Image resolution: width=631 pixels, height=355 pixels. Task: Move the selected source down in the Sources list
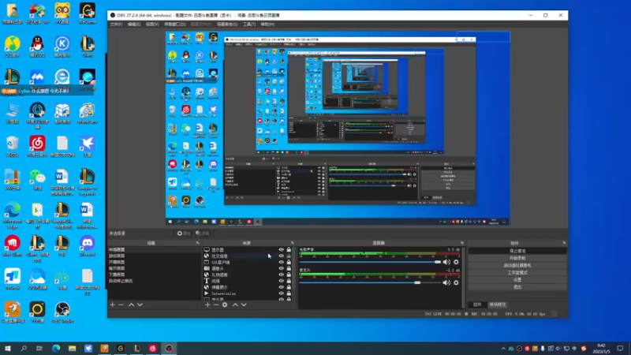pyautogui.click(x=244, y=305)
